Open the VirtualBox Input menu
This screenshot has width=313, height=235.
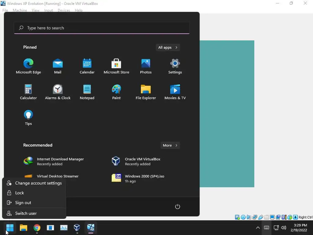coord(49,10)
